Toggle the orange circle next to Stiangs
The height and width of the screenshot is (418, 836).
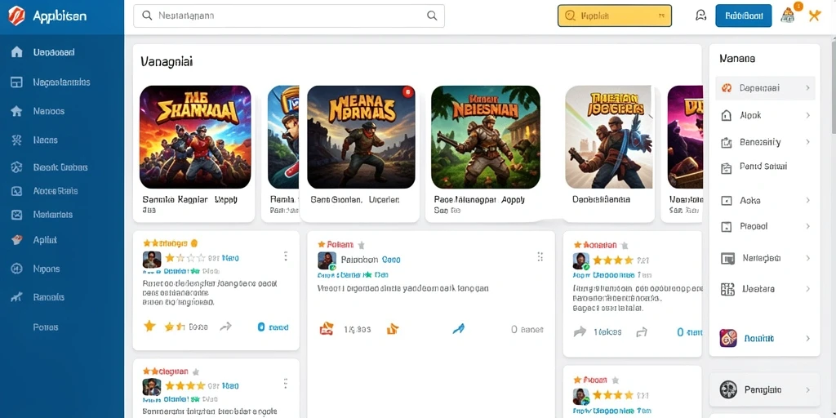point(194,243)
